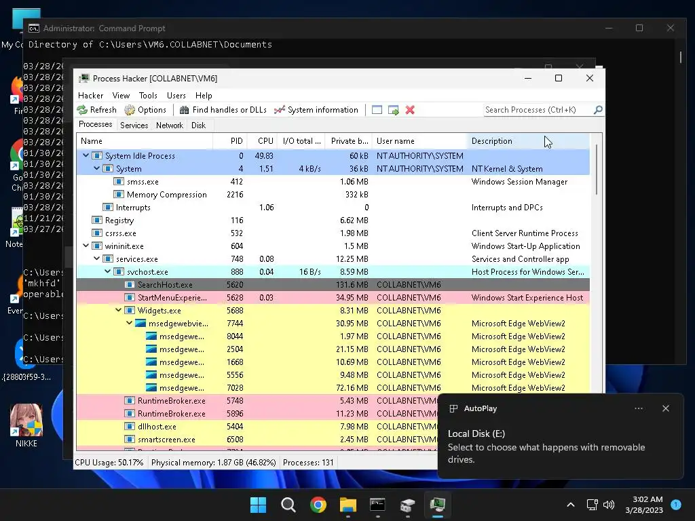Open Chrome from the taskbar

click(318, 505)
